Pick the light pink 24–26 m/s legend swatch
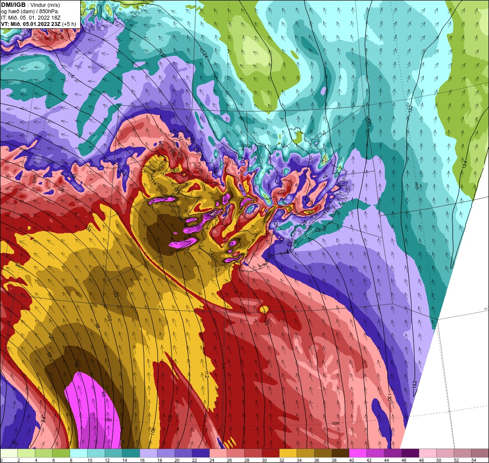Viewport: 489px width, 463px height. tap(218, 453)
